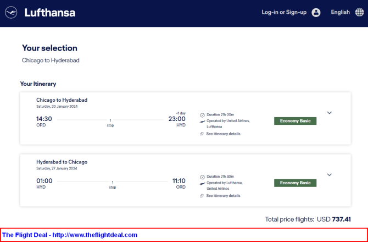This screenshot has width=368, height=242.
Task: Click the globe language icon
Action: [359, 12]
